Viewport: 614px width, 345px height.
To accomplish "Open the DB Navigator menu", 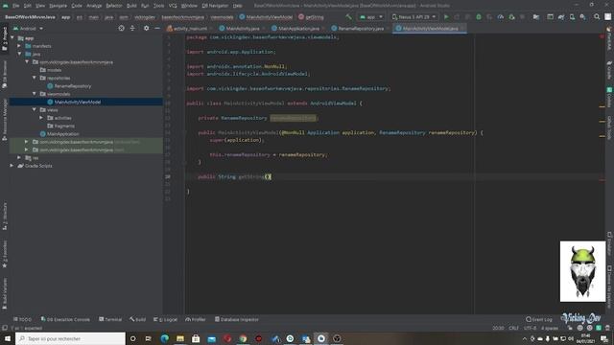I will click(215, 6).
